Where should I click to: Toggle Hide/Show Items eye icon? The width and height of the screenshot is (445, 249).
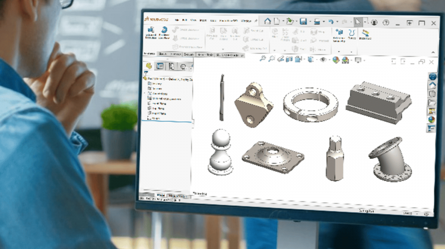pos(323,59)
